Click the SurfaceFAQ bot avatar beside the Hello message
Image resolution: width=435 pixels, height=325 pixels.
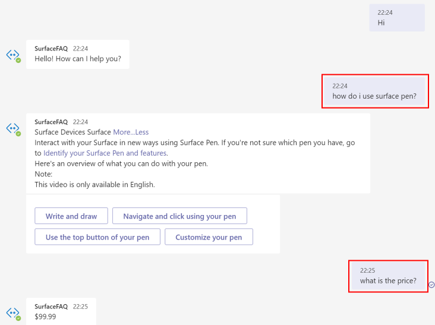pos(13,55)
